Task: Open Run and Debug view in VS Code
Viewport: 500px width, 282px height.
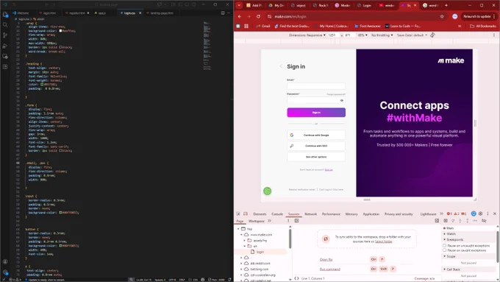Action: pyautogui.click(x=5, y=46)
